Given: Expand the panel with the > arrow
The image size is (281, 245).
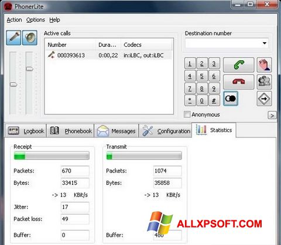Looking at the screenshot, I should [272, 115].
